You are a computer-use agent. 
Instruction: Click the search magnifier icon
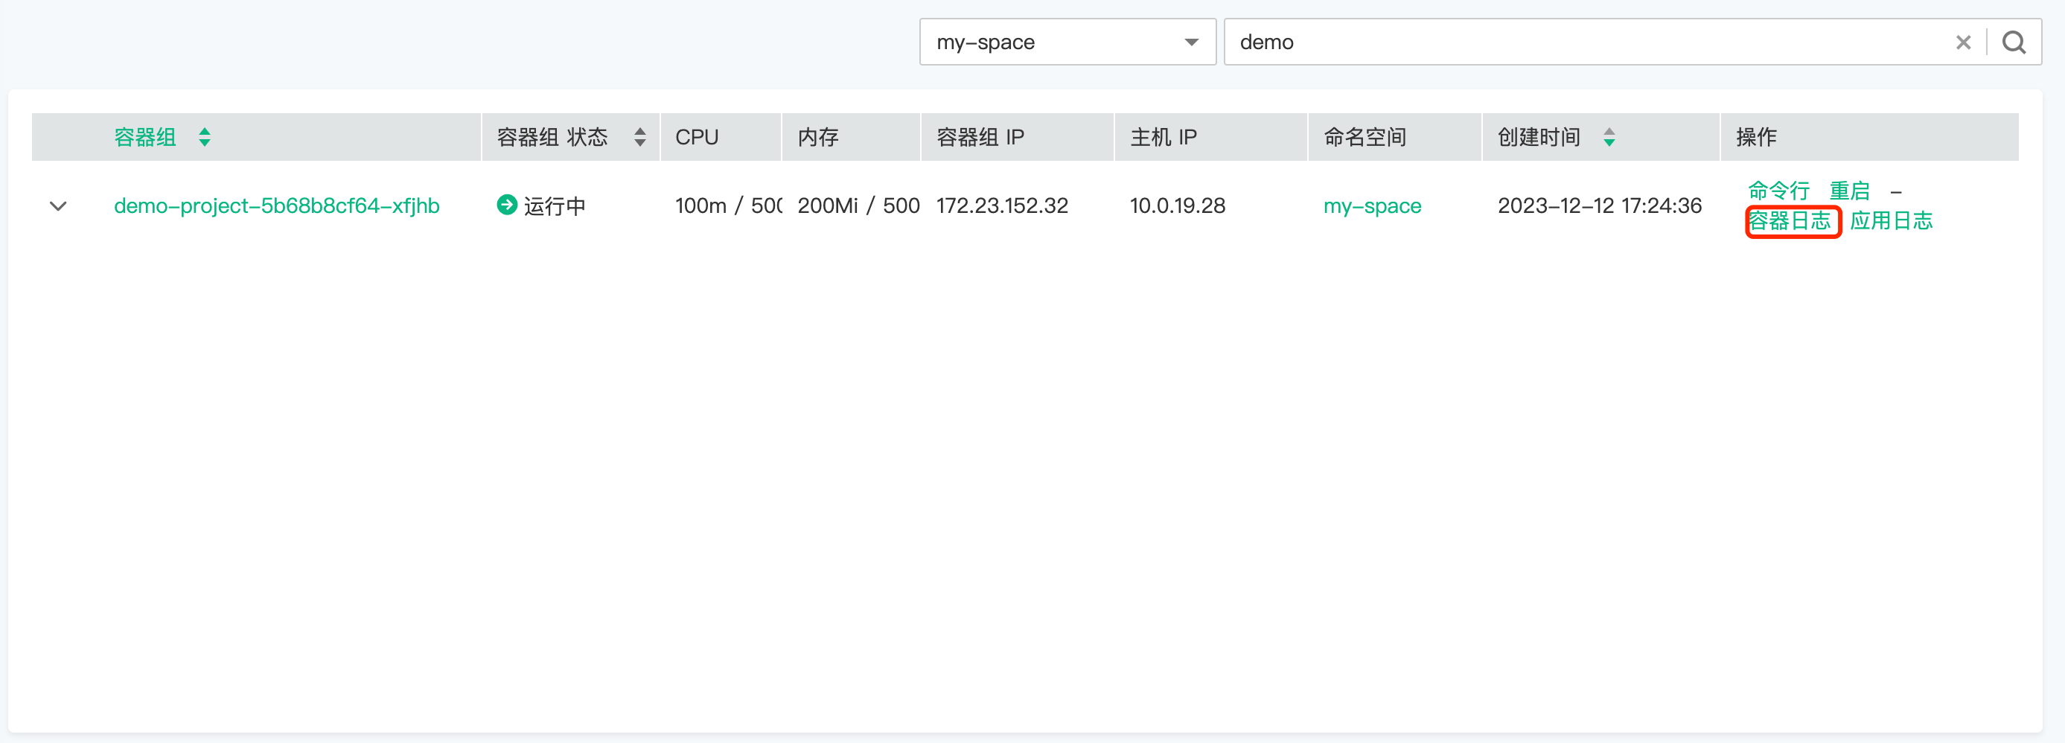2014,42
